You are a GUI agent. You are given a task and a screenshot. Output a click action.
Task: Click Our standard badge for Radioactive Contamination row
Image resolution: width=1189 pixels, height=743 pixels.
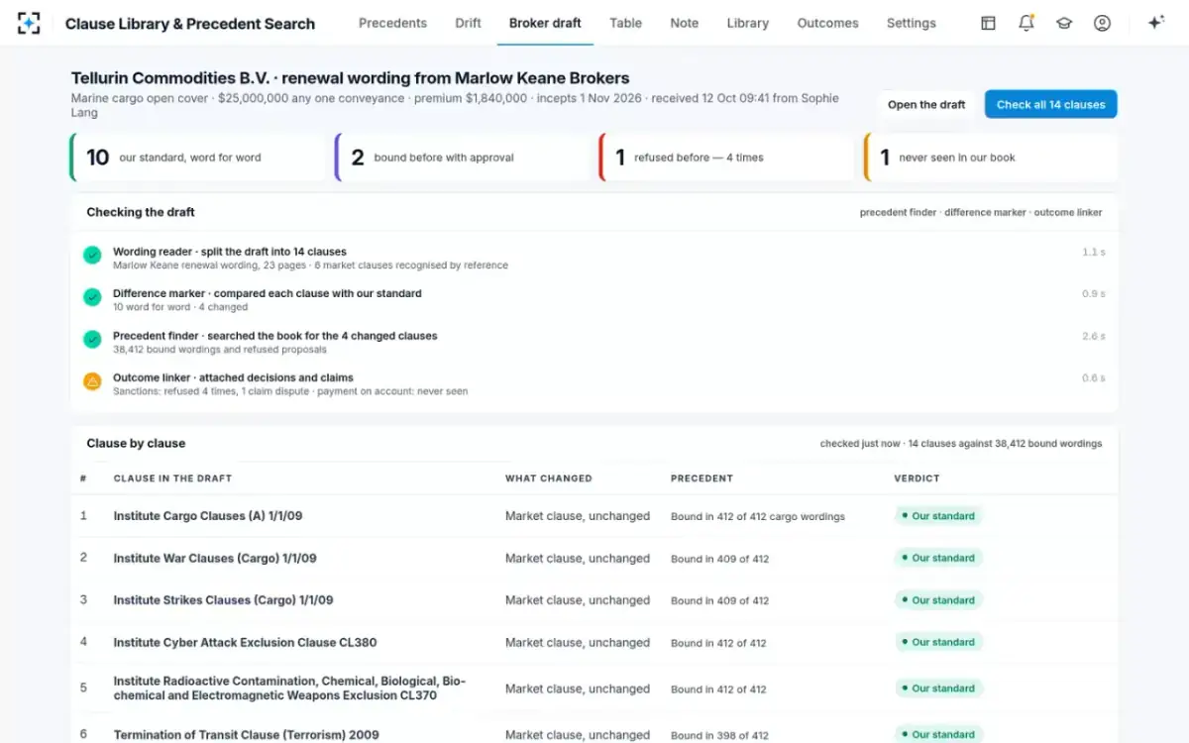click(x=937, y=689)
